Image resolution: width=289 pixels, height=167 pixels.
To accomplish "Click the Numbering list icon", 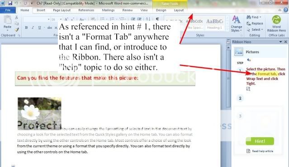I will (x=112, y=19).
